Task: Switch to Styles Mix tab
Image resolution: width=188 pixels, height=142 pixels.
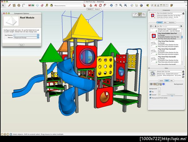Action: 172,80
